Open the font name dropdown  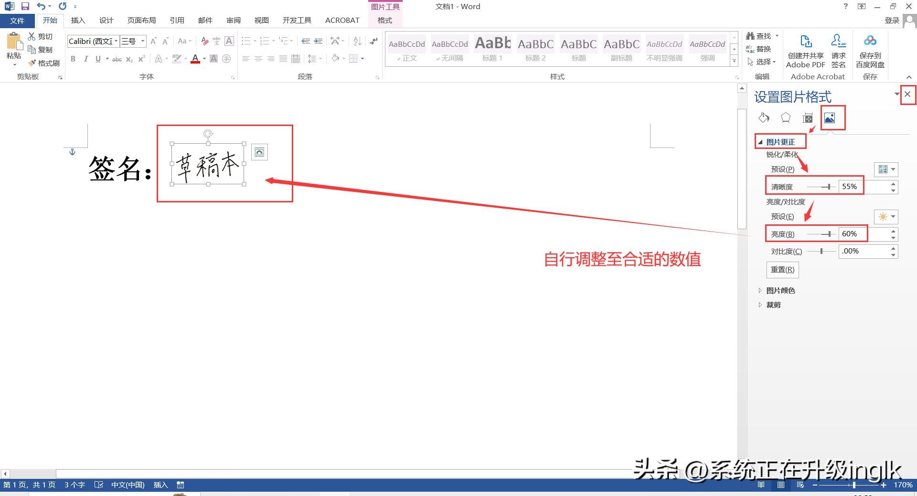pyautogui.click(x=116, y=41)
